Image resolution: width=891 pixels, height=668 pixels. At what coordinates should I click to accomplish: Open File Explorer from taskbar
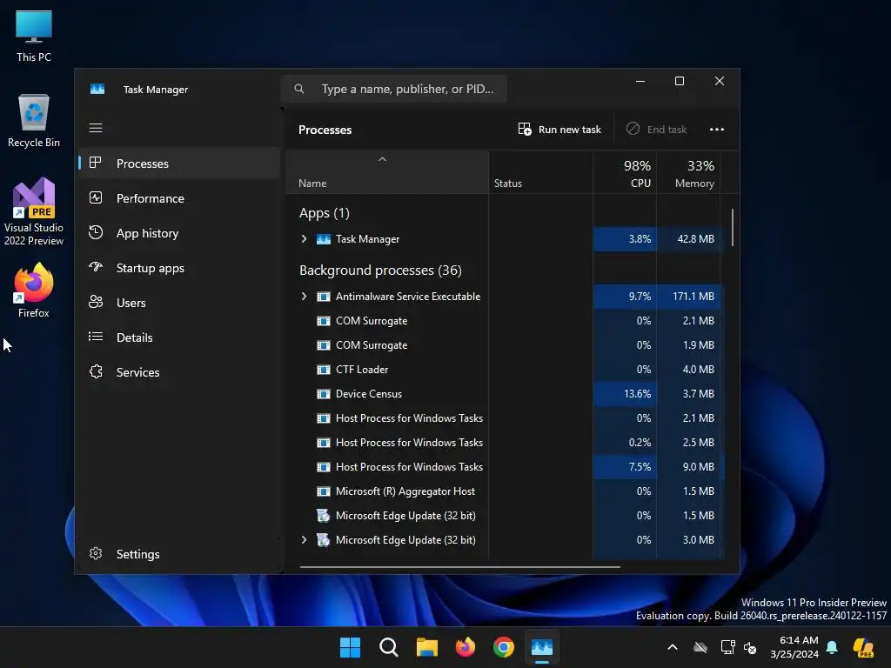(x=426, y=647)
